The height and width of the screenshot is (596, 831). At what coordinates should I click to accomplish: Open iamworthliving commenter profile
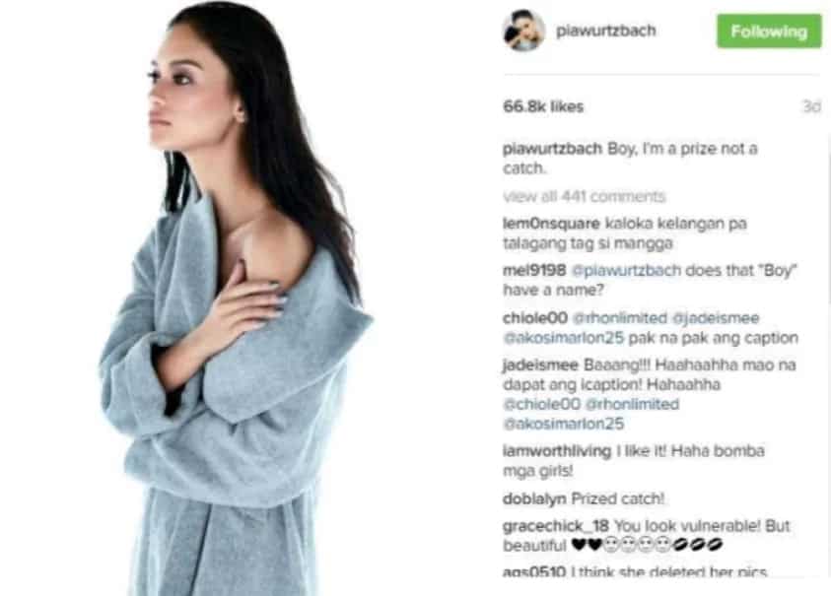click(x=557, y=451)
